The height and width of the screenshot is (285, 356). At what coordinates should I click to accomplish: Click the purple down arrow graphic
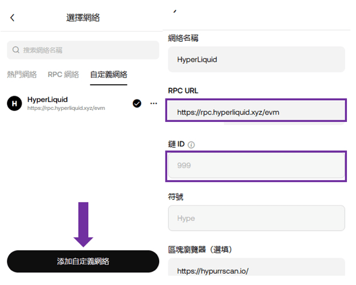pyautogui.click(x=84, y=224)
